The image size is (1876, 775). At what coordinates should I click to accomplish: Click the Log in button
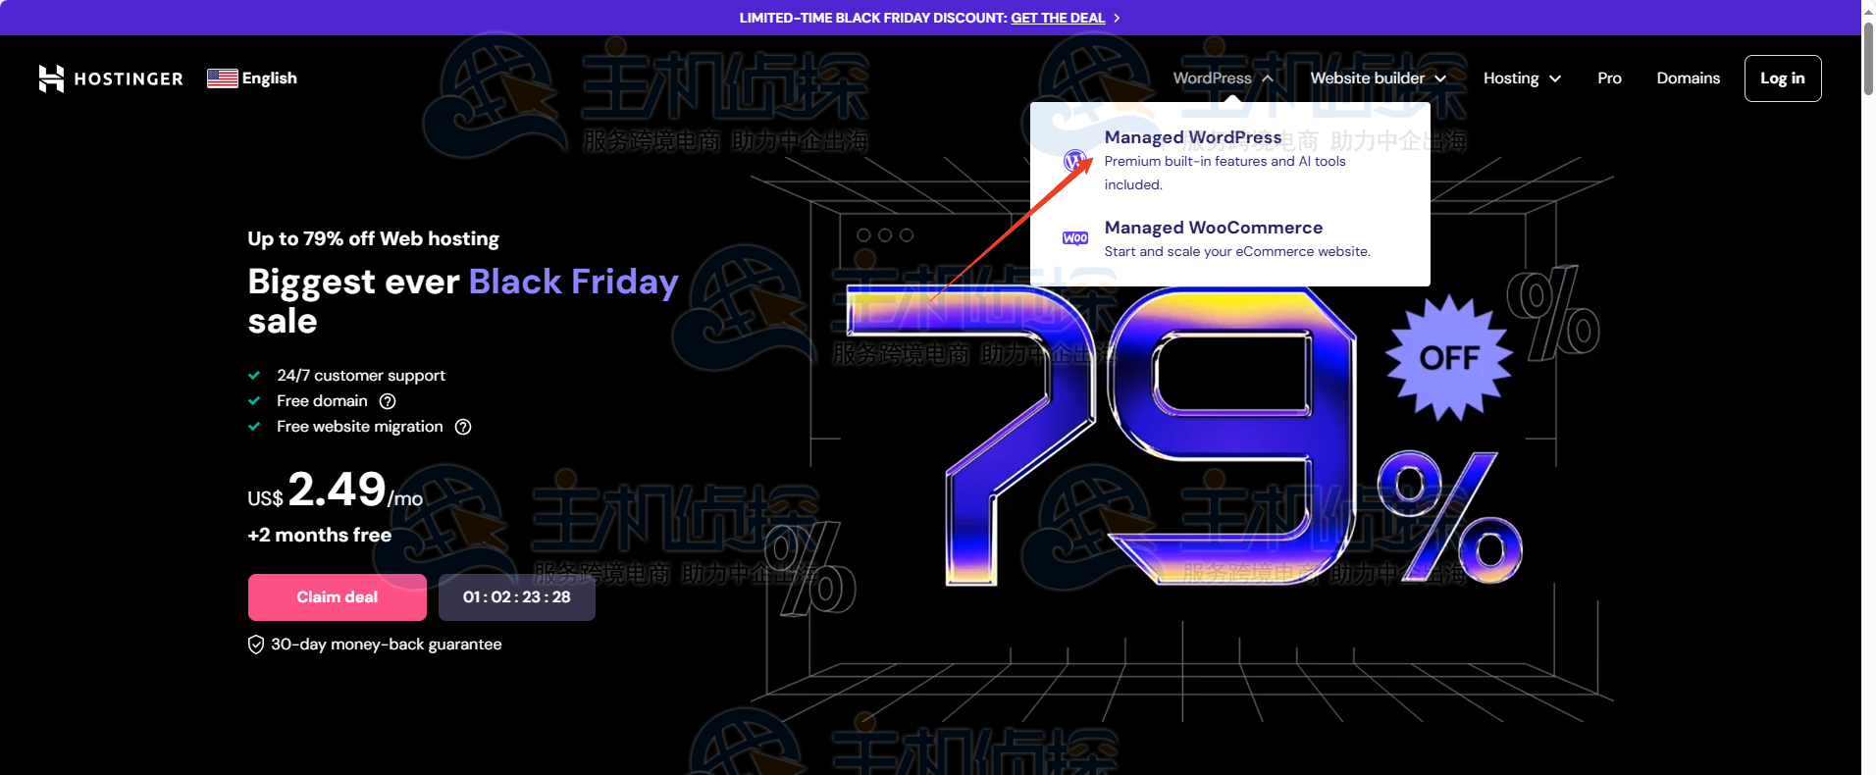[1783, 78]
